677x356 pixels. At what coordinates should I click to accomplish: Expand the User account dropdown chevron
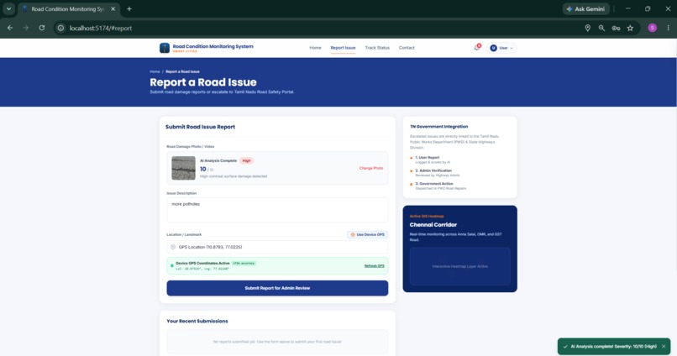tap(512, 48)
